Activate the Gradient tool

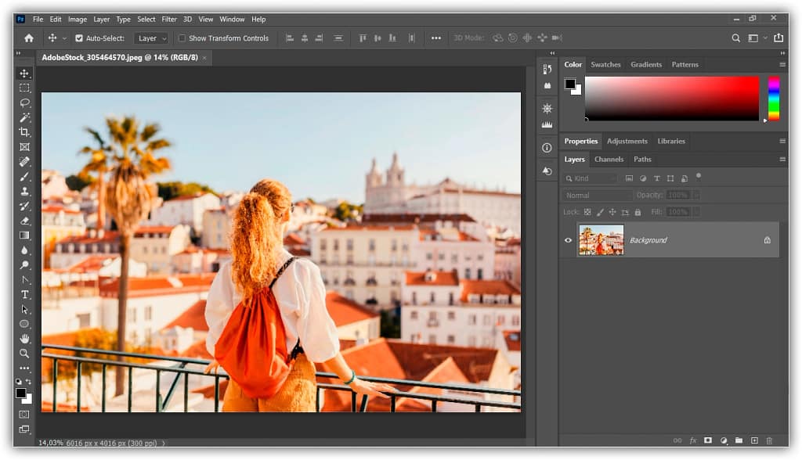point(24,235)
